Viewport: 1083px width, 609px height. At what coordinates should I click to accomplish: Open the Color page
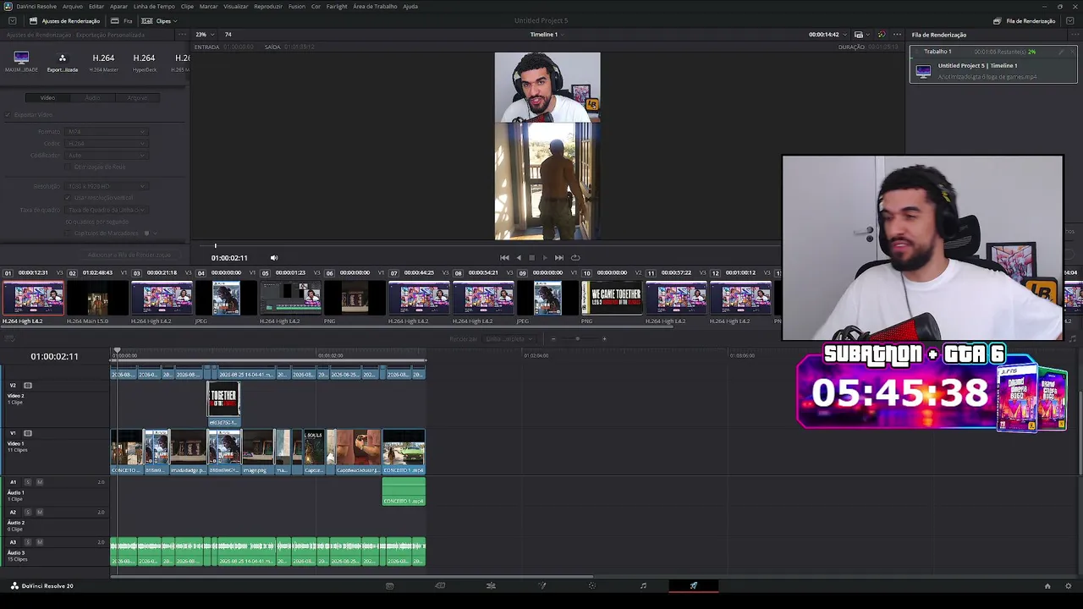coord(592,585)
